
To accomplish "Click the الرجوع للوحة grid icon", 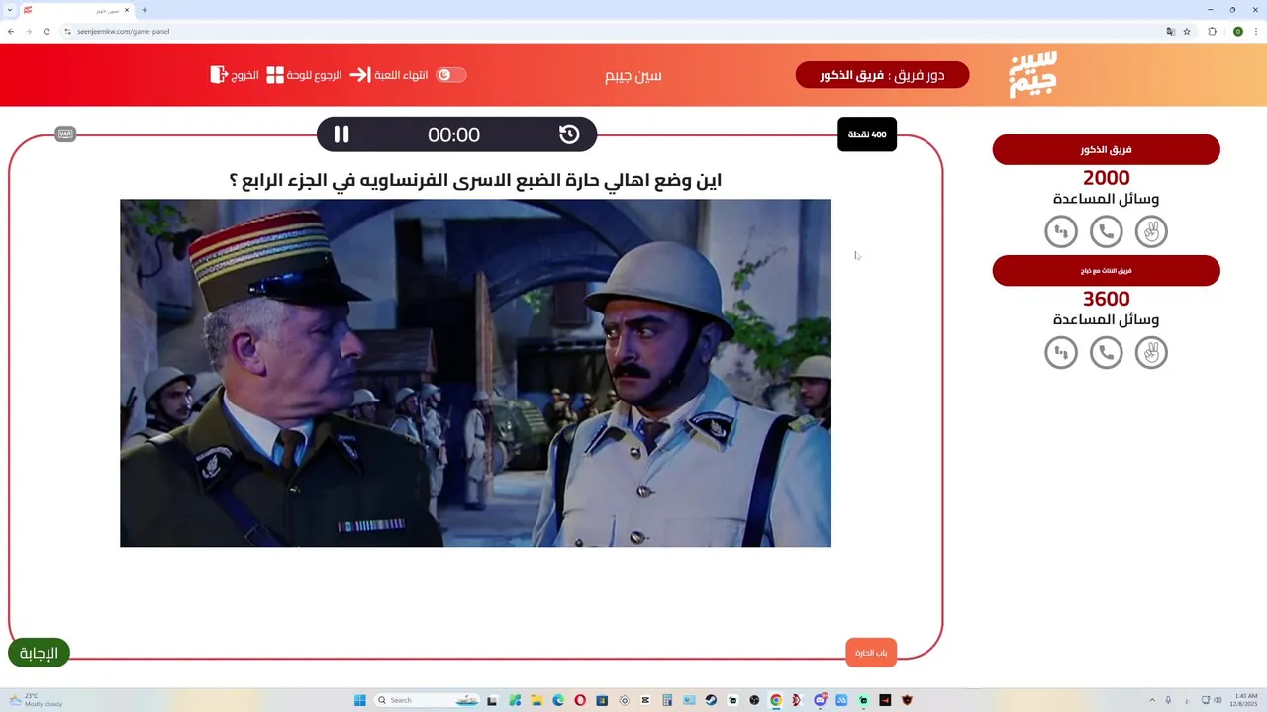I will pyautogui.click(x=275, y=75).
